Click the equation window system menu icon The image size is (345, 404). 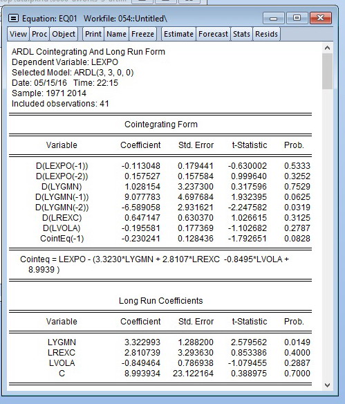13,18
